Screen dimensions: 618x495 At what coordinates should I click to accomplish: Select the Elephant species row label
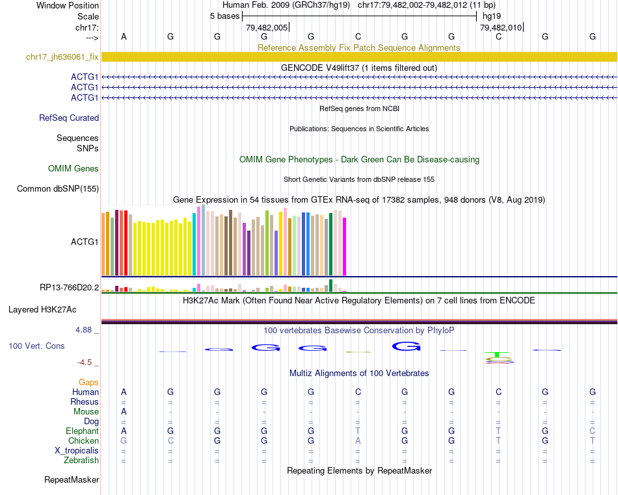82,431
